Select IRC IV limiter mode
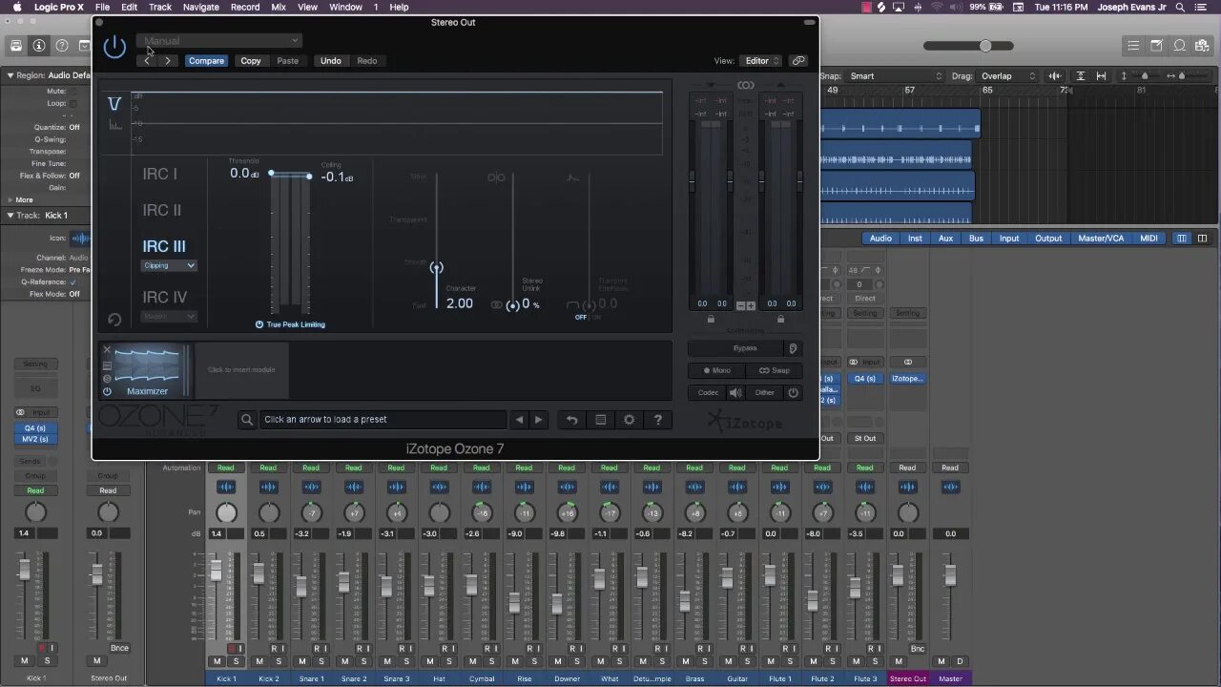Image resolution: width=1221 pixels, height=687 pixels. (x=164, y=297)
